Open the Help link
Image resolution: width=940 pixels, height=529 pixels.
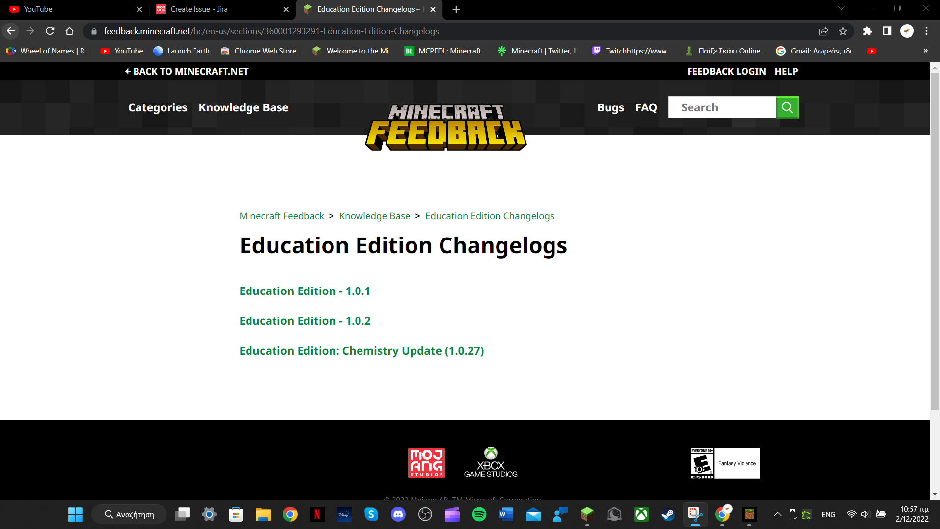click(786, 71)
